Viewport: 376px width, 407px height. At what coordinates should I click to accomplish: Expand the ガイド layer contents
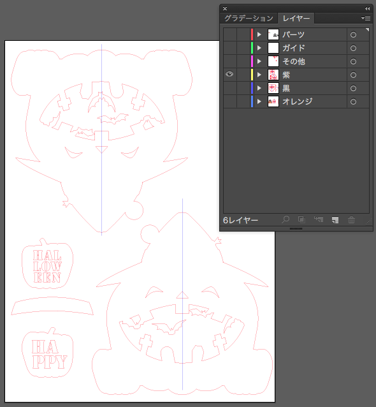[x=259, y=48]
